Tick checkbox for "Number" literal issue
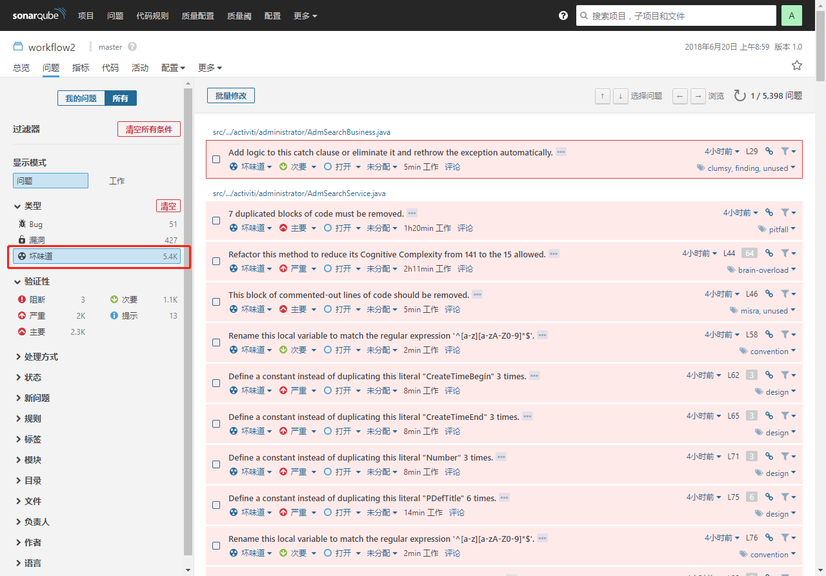The image size is (826, 576). (x=216, y=464)
